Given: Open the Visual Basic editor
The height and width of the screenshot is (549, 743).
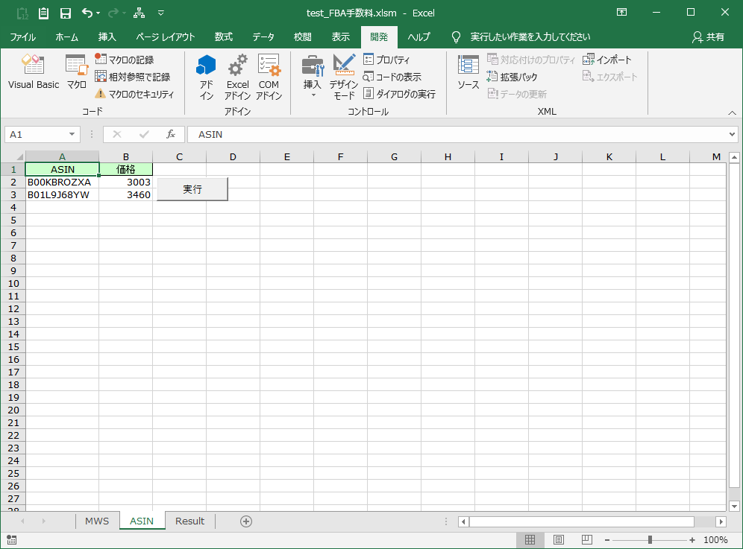Looking at the screenshot, I should click(x=33, y=72).
